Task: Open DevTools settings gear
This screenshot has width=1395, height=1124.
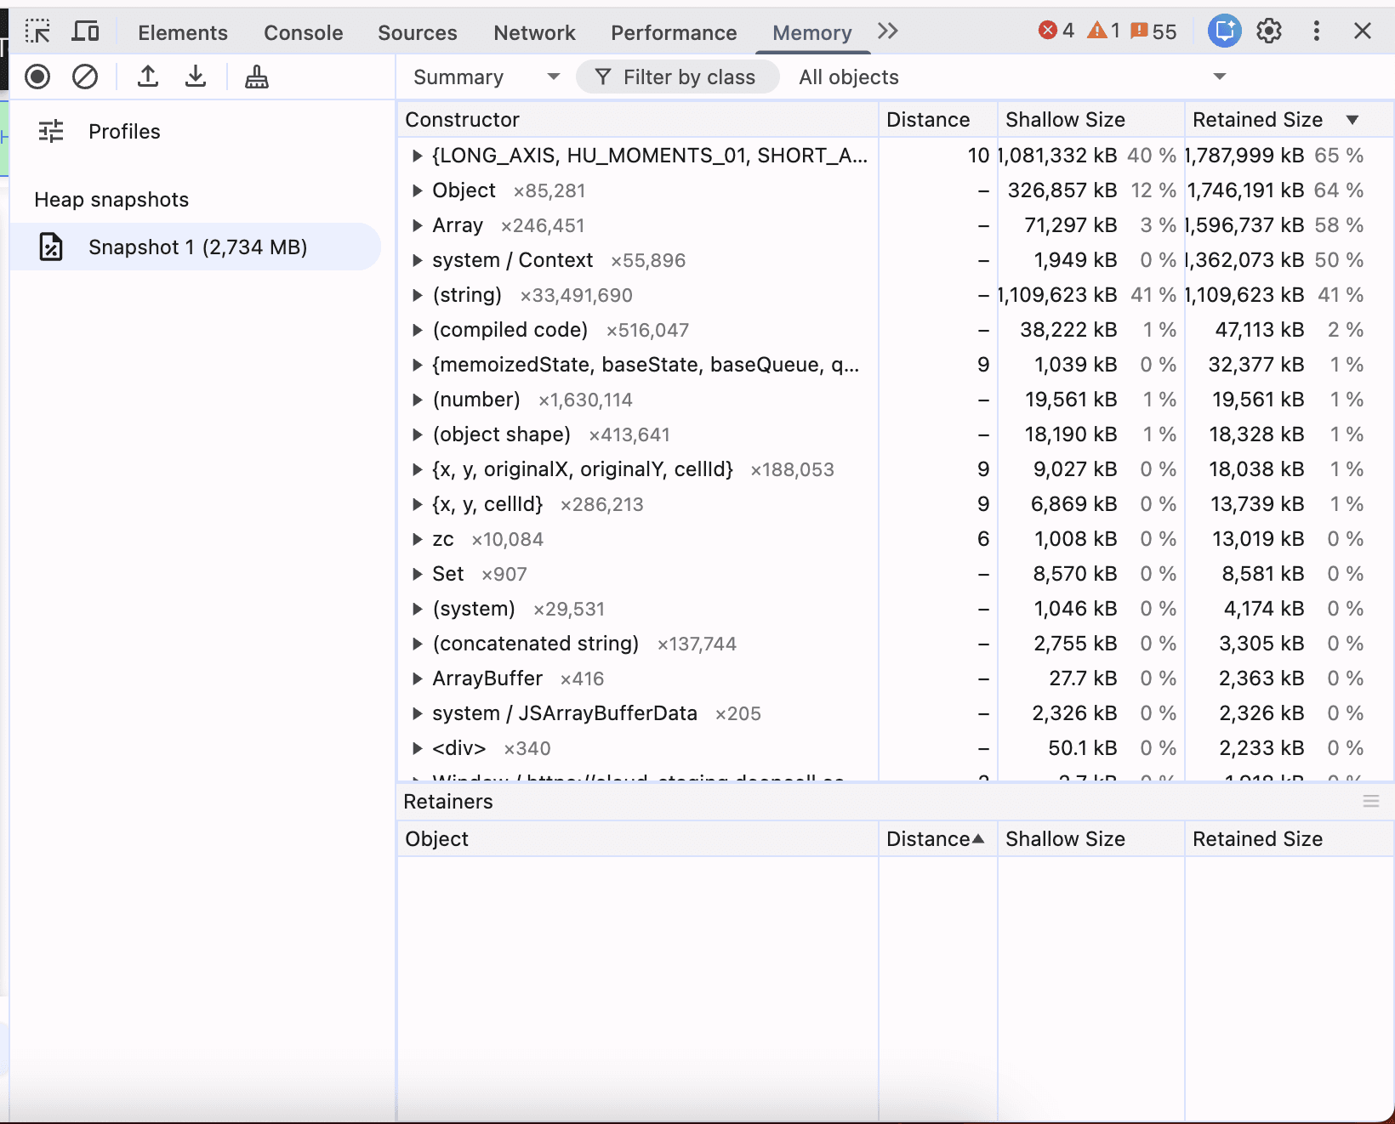Action: (1268, 31)
